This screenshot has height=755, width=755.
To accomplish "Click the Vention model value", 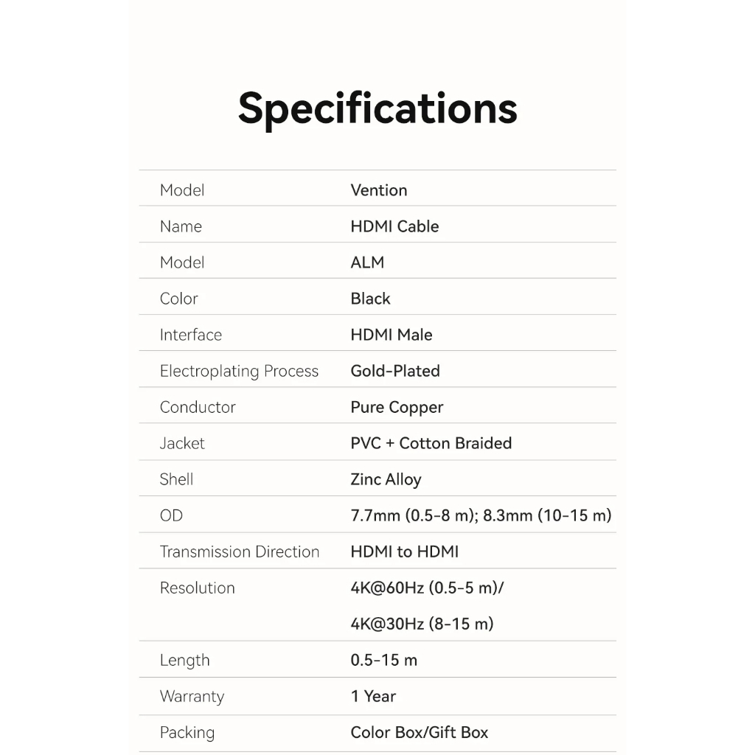I will pos(378,190).
